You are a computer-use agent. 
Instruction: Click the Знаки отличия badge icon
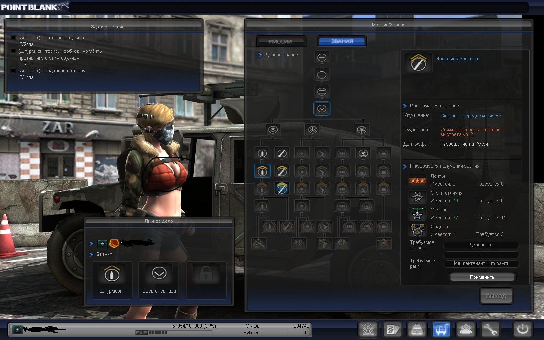tap(417, 197)
